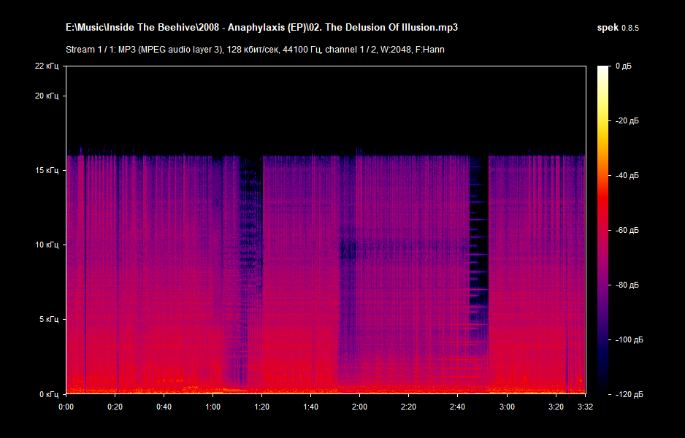Click the 0 дБ scale label

tap(623, 66)
